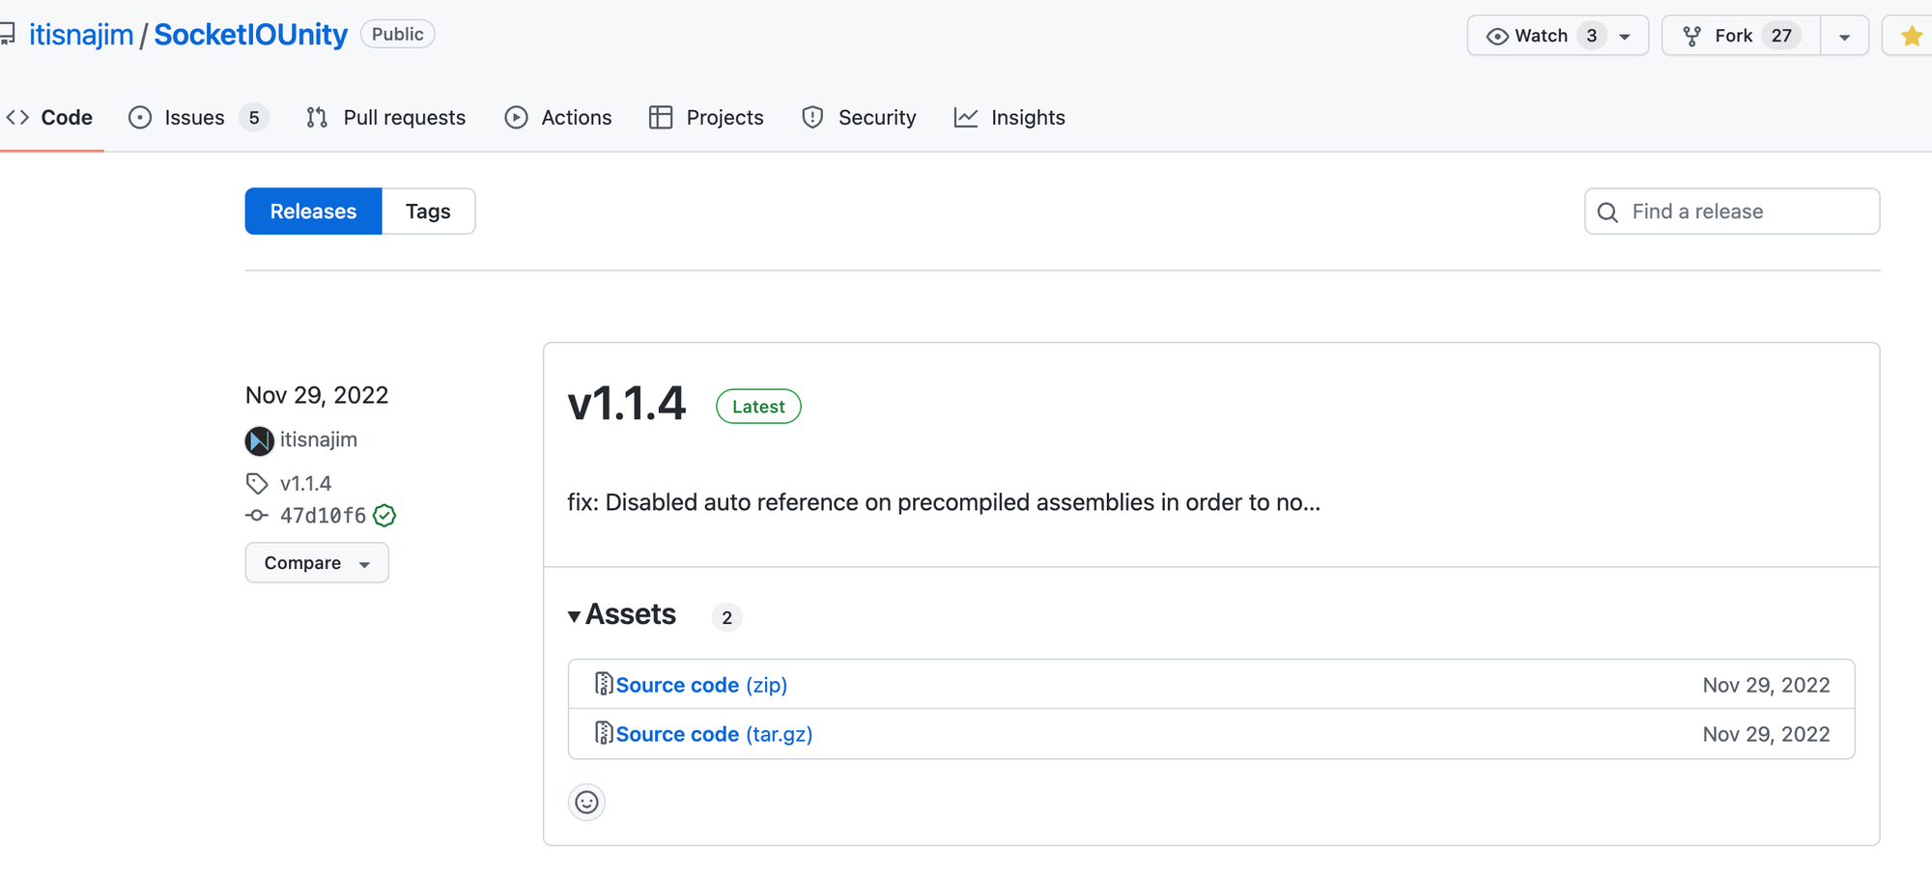Click the Public visibility label
The image size is (1932, 877).
(x=398, y=35)
